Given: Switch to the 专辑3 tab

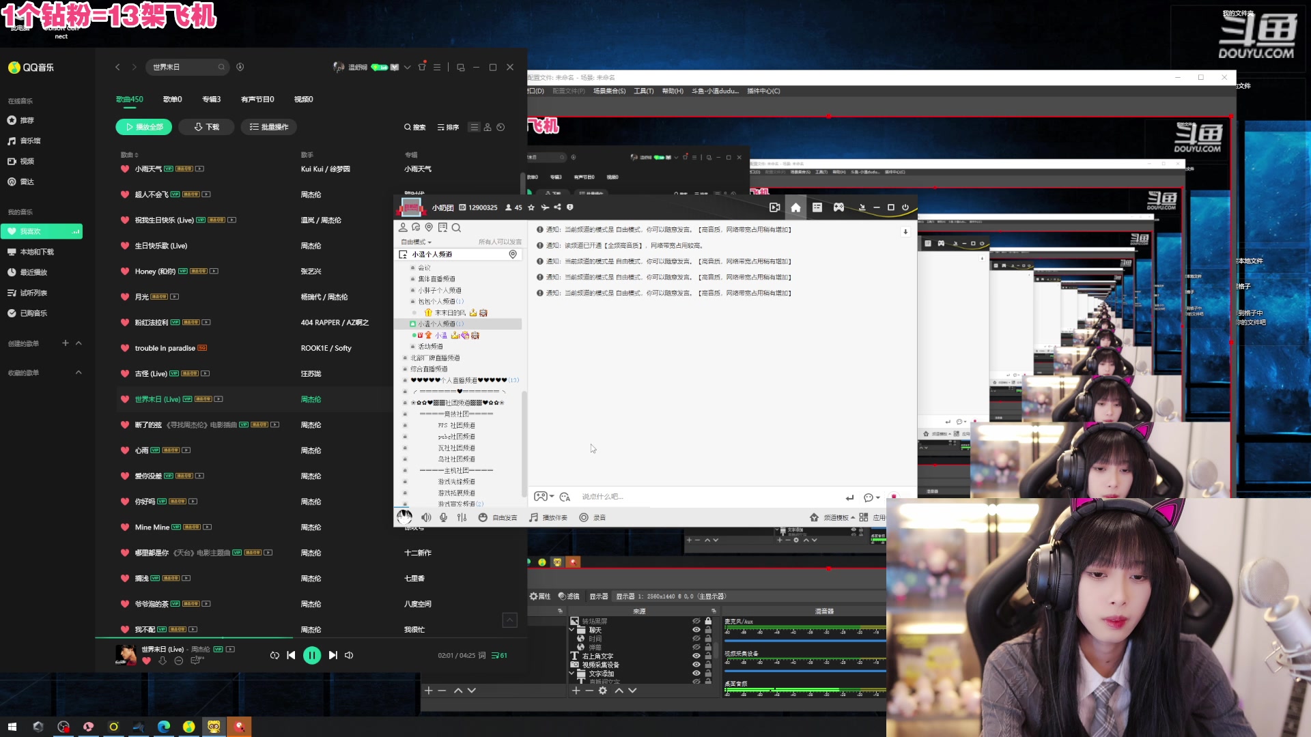Looking at the screenshot, I should click(211, 99).
